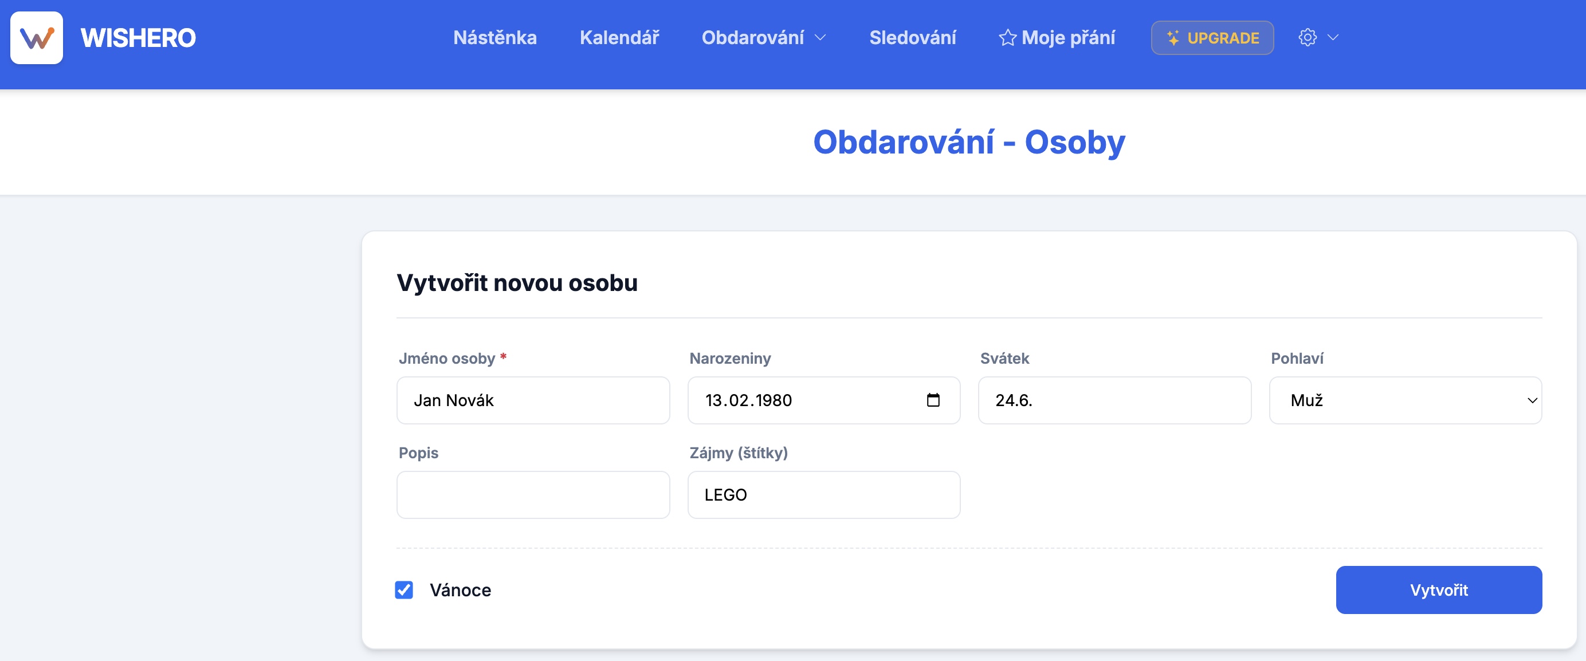
Task: Click the Jméno osoby field with Jan Novák
Action: (x=533, y=400)
